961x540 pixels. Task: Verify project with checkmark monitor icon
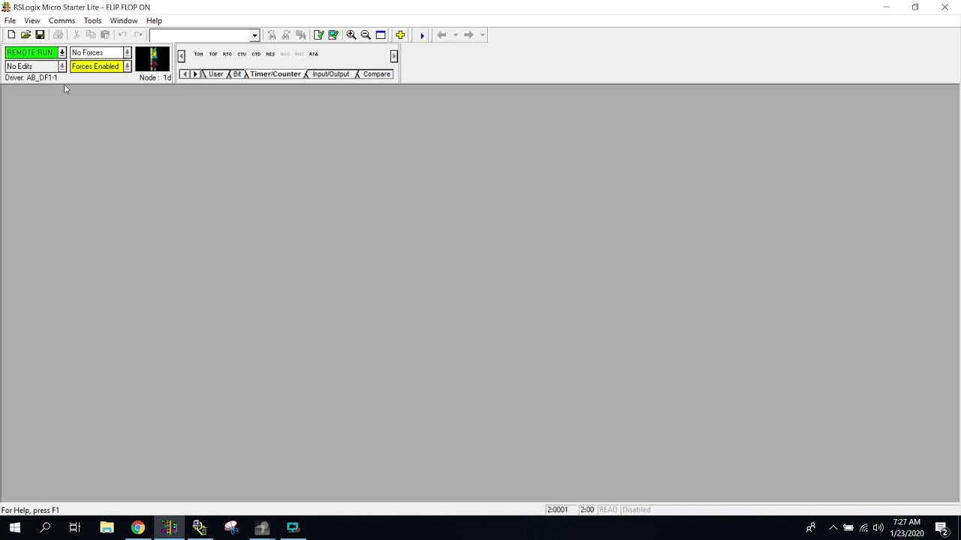333,34
